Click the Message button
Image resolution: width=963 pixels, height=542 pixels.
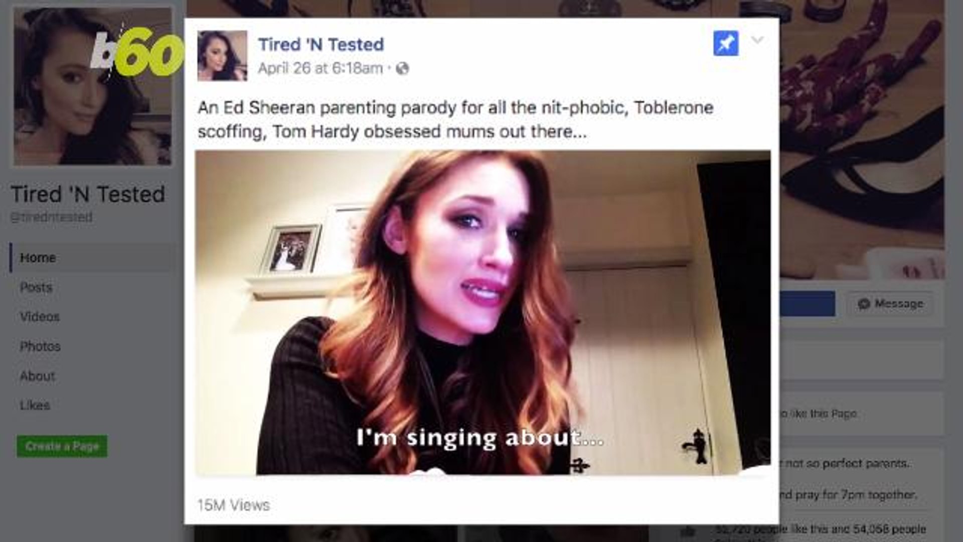891,304
